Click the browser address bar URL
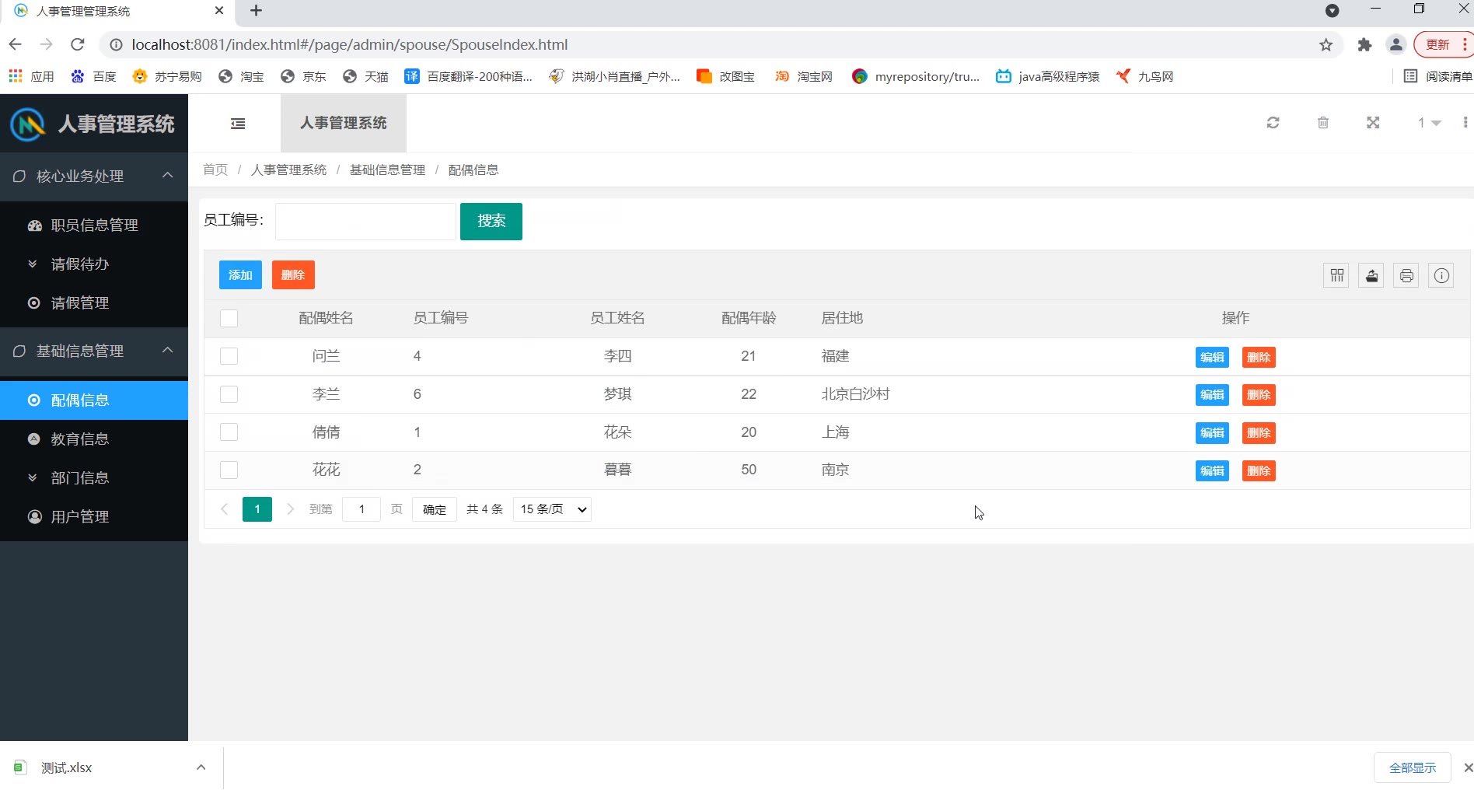 350,45
